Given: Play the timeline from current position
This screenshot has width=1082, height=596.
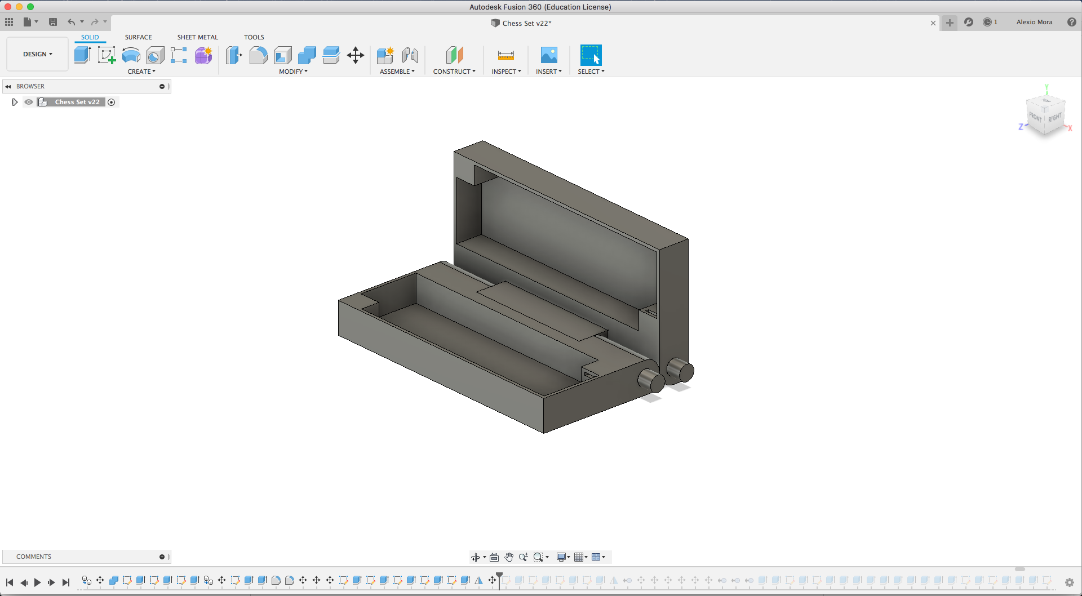Looking at the screenshot, I should coord(38,582).
